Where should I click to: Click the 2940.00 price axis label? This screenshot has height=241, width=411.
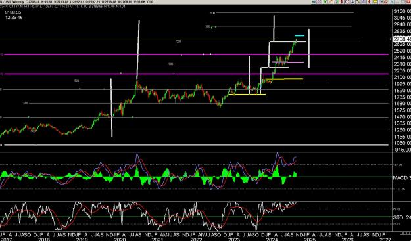tap(402, 24)
